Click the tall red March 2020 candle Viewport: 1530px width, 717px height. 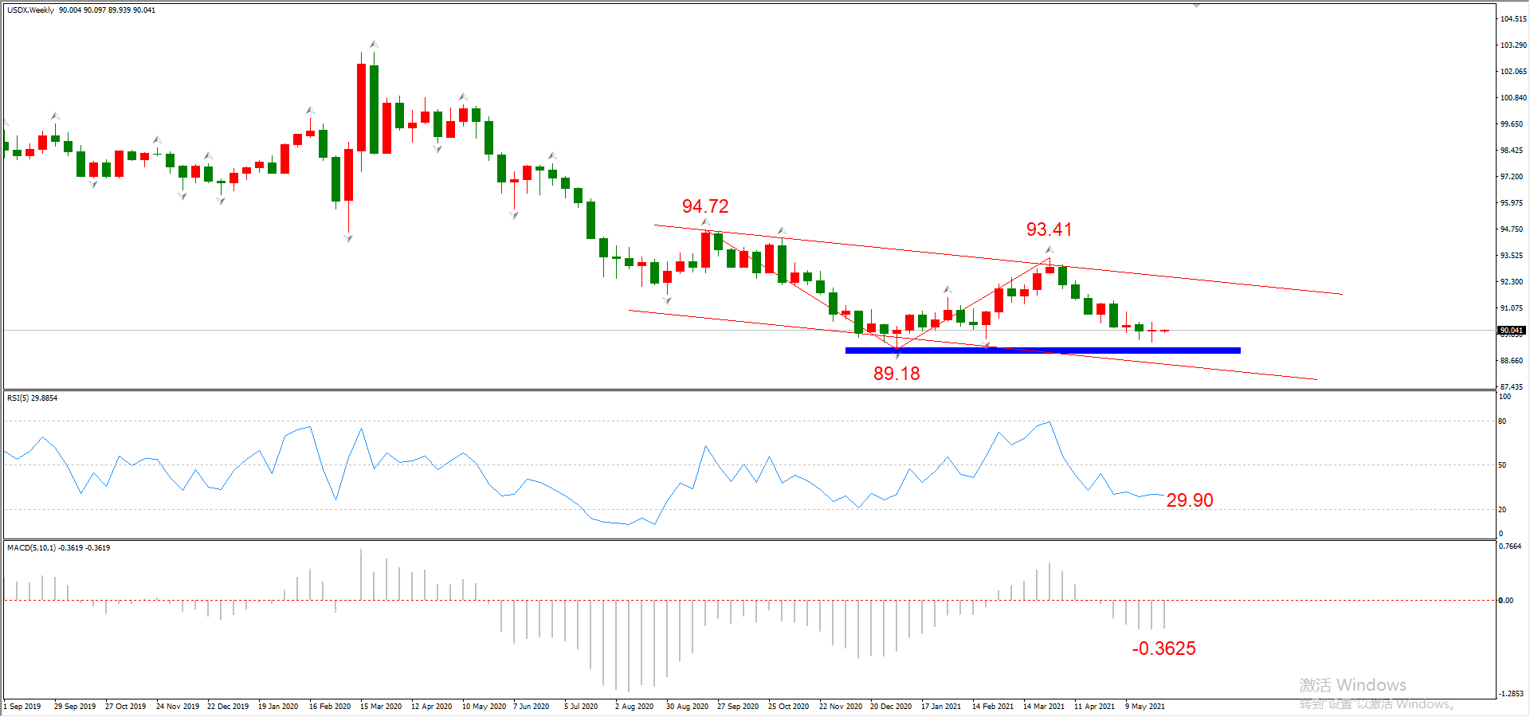pos(361,108)
